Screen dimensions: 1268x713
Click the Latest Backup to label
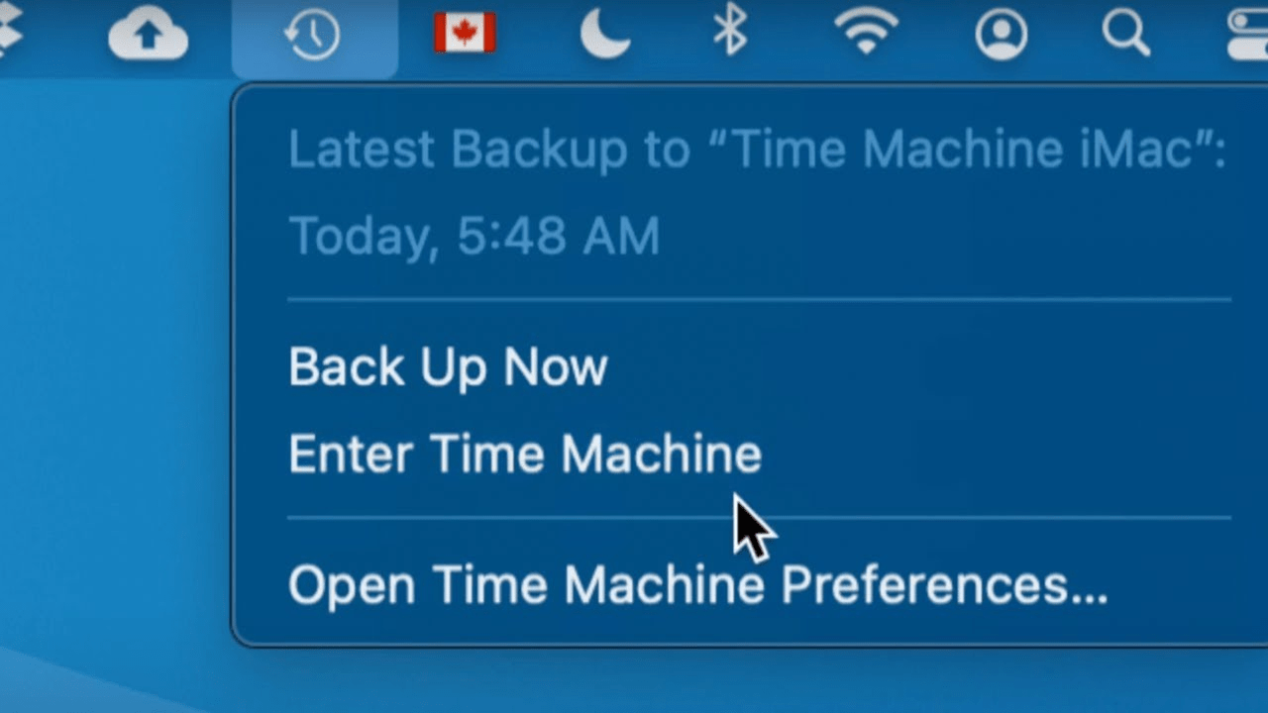coord(488,150)
